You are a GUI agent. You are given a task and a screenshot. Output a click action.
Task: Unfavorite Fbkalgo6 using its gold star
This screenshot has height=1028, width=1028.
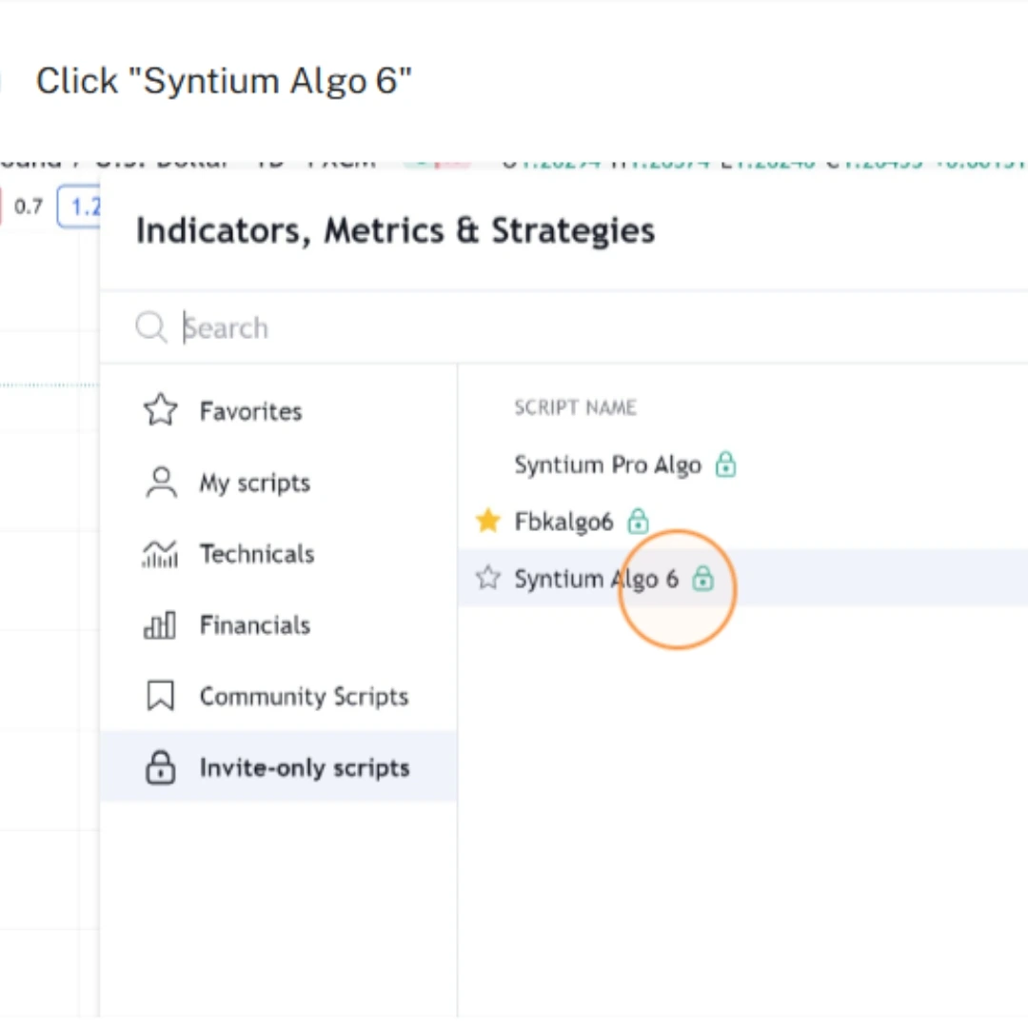coord(487,522)
